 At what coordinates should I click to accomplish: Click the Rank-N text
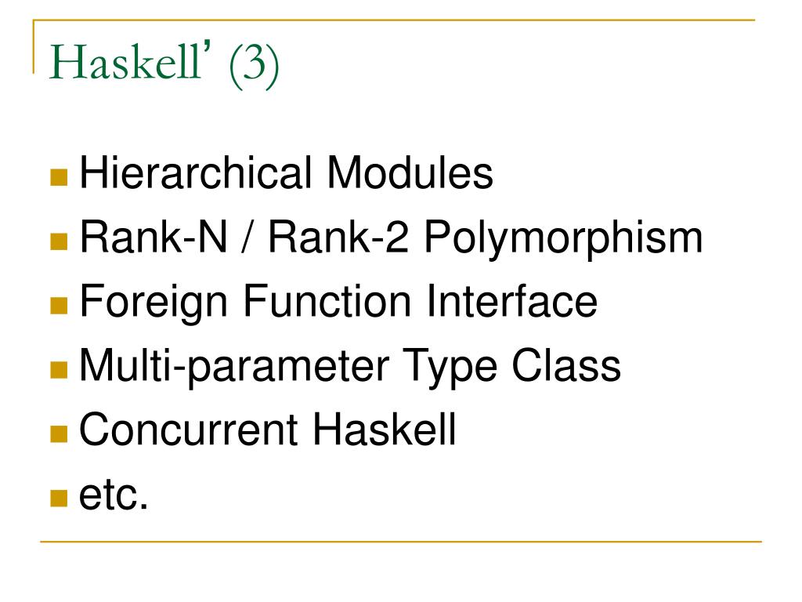pyautogui.click(x=153, y=237)
